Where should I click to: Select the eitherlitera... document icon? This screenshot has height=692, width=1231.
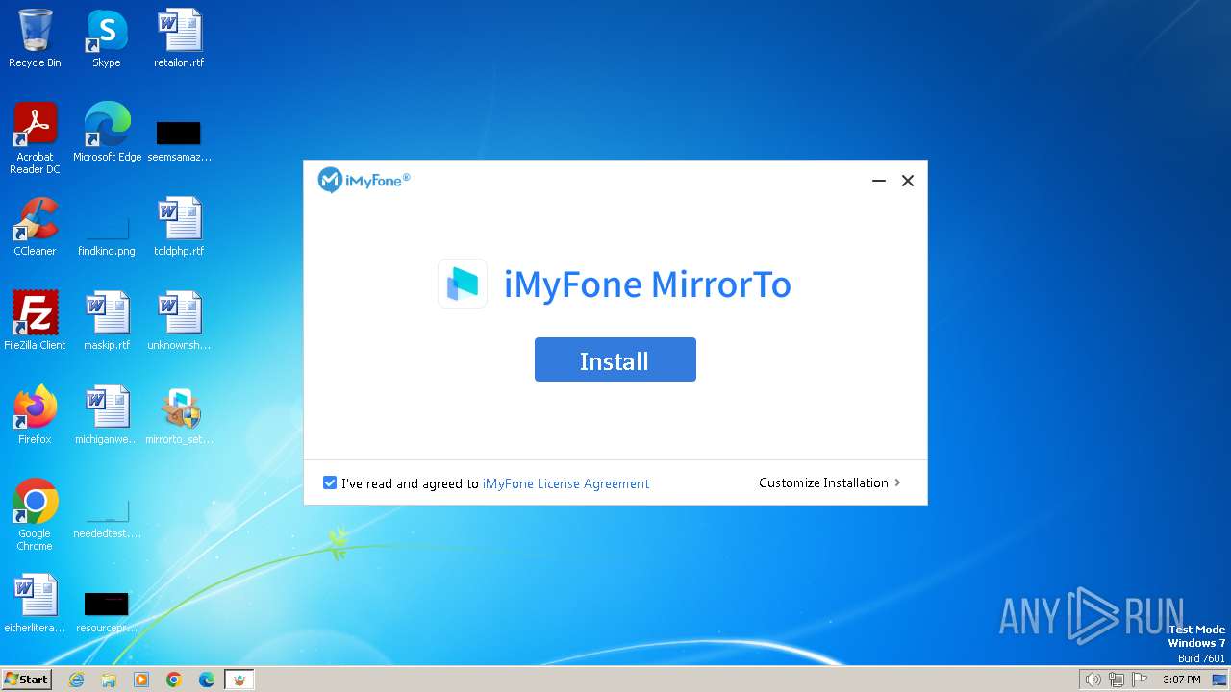[35, 604]
